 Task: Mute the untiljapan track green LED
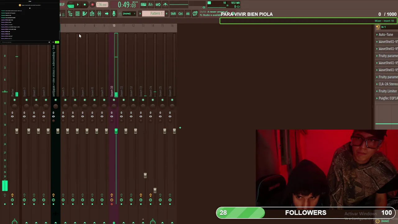tap(56, 100)
